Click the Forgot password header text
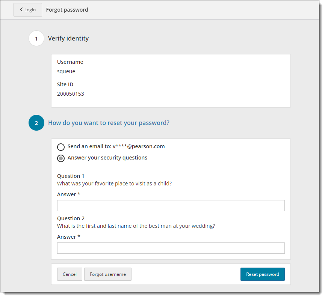This screenshot has width=325, height=298. point(67,10)
